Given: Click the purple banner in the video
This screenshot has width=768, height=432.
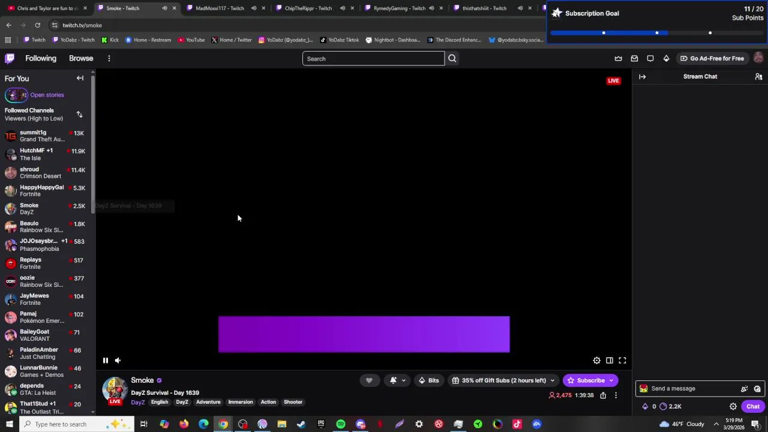Looking at the screenshot, I should point(364,334).
